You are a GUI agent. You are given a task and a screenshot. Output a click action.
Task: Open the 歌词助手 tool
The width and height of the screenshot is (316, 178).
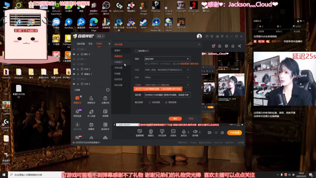pyautogui.click(x=105, y=126)
